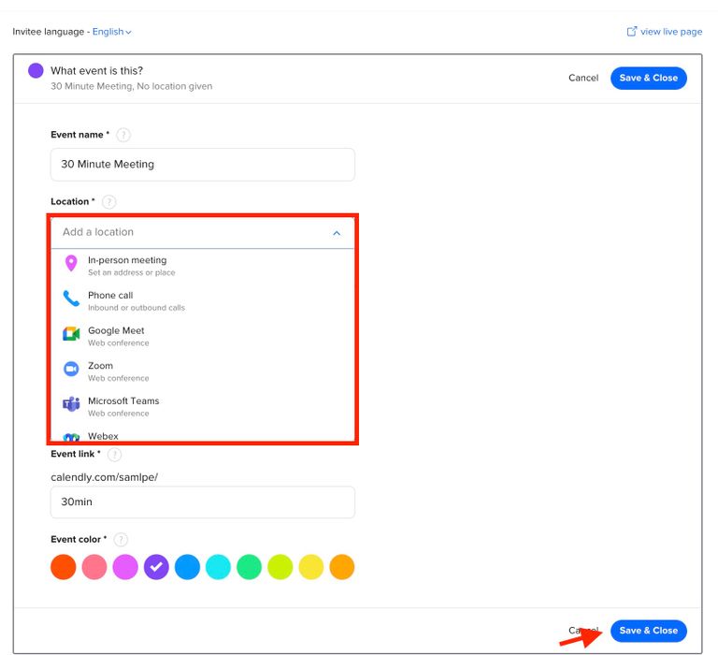The image size is (718, 655).
Task: Click the bottom Save & Close button
Action: tap(649, 631)
